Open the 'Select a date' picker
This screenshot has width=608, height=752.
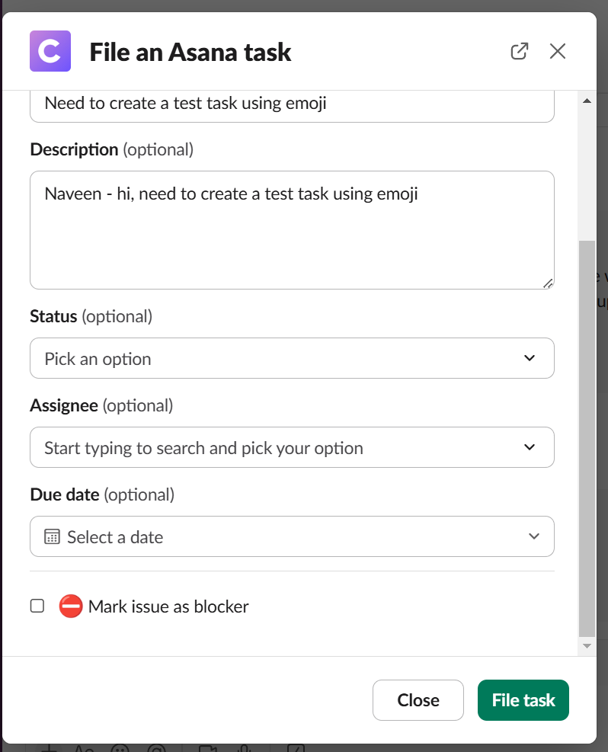[x=292, y=537]
